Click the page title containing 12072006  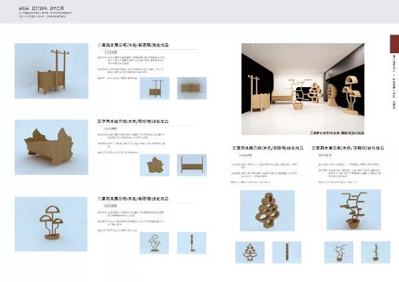tap(41, 9)
